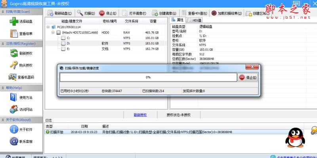The height and width of the screenshot is (158, 317).
Task: Click the 0% scan progress bar
Action: point(148,77)
